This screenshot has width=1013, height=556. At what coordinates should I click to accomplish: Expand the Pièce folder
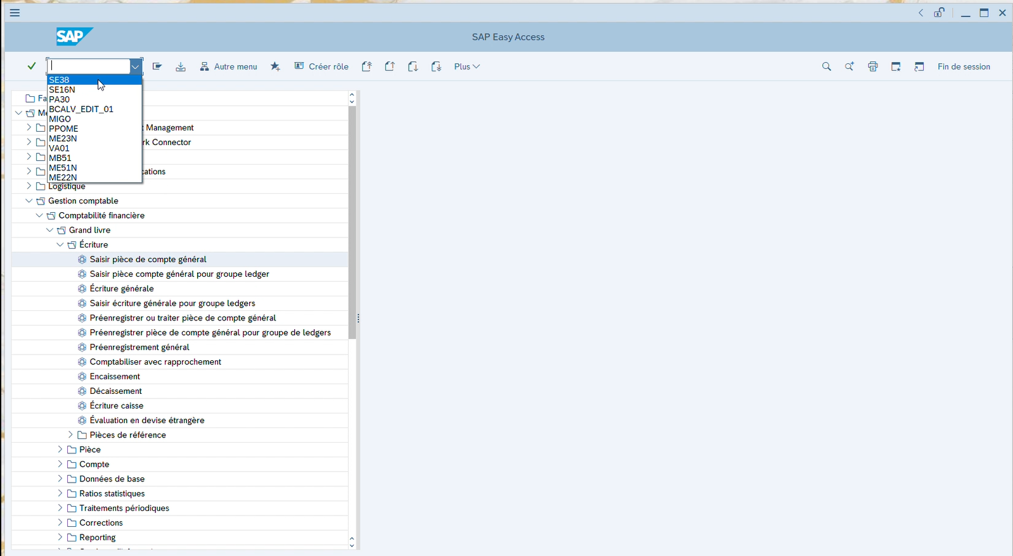coord(60,449)
